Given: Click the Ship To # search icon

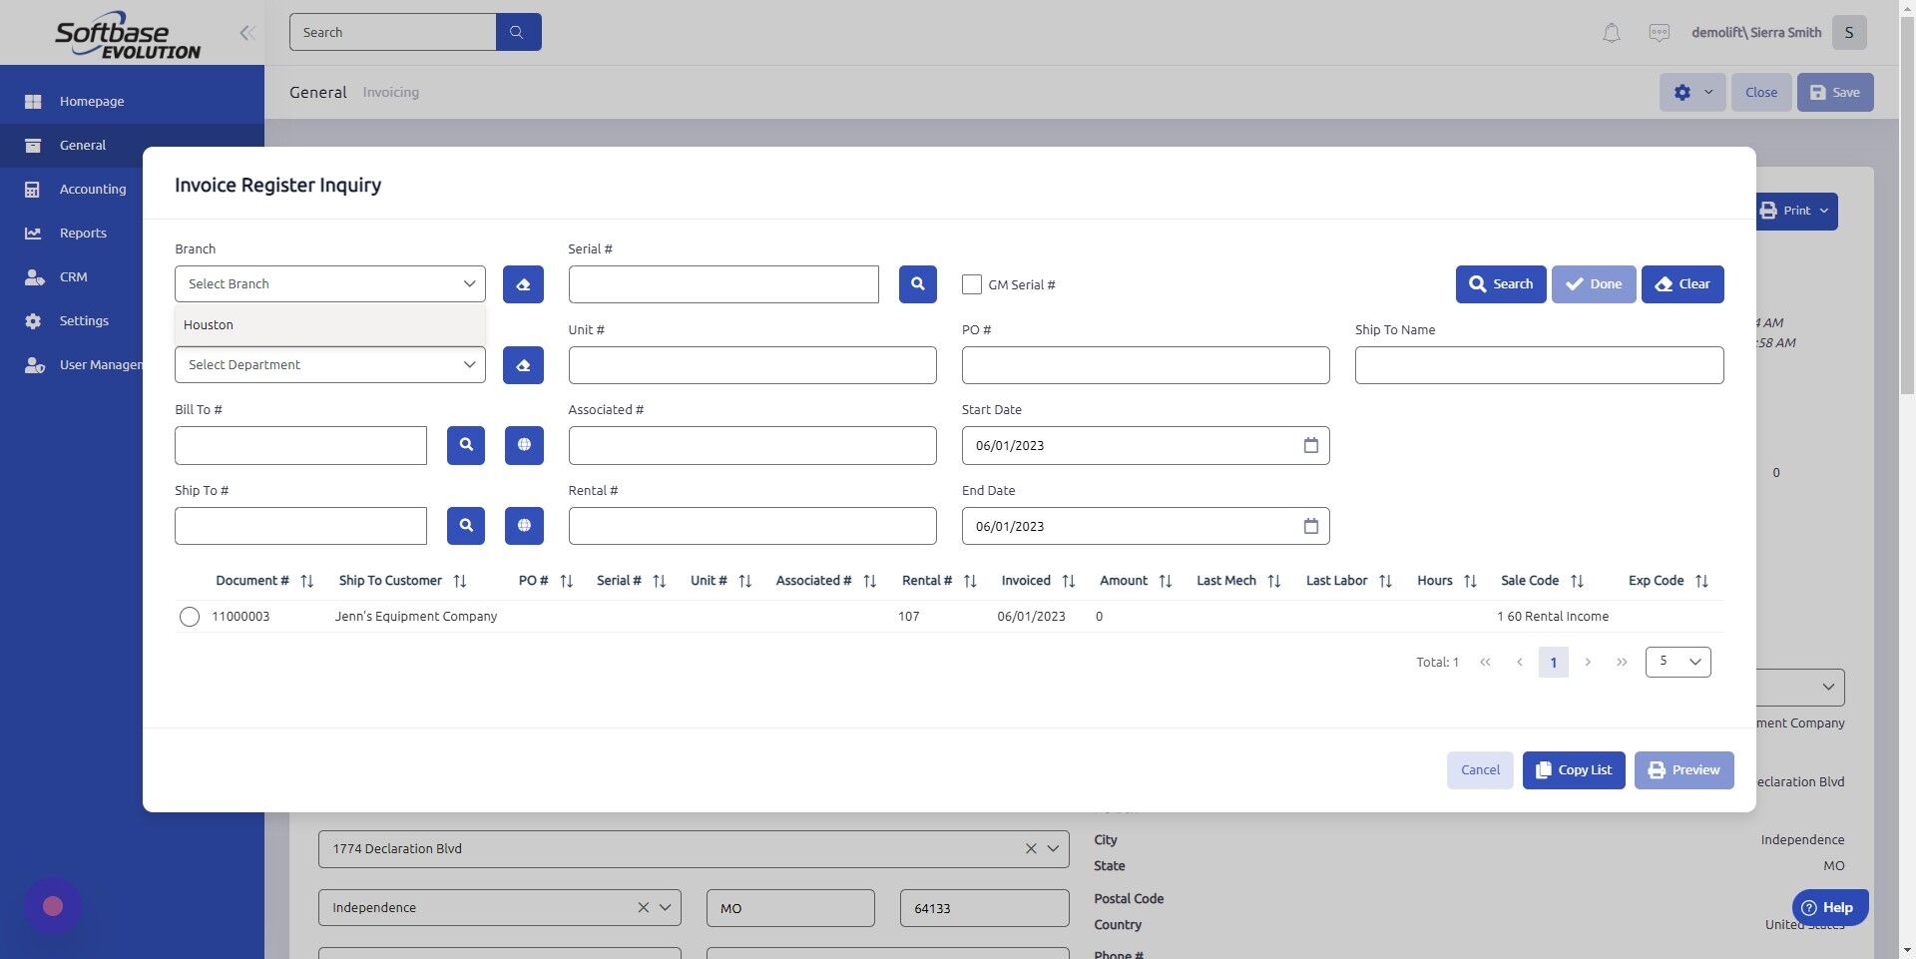Looking at the screenshot, I should [466, 526].
